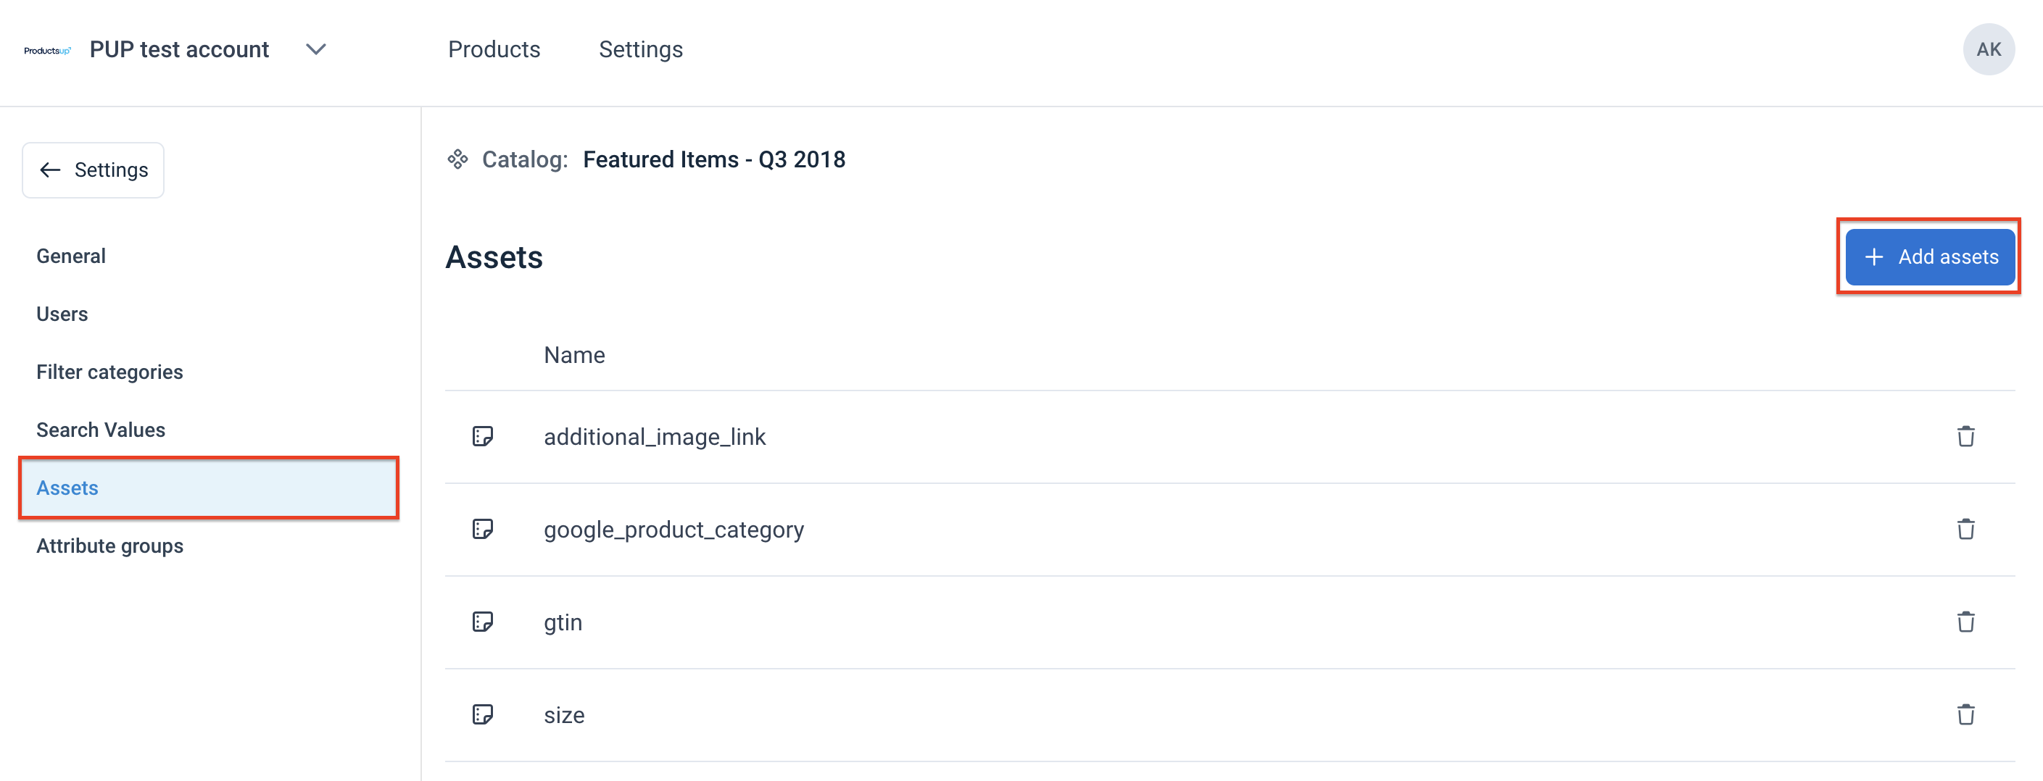Image resolution: width=2043 pixels, height=781 pixels.
Task: Open the Settings menu item
Action: click(641, 49)
